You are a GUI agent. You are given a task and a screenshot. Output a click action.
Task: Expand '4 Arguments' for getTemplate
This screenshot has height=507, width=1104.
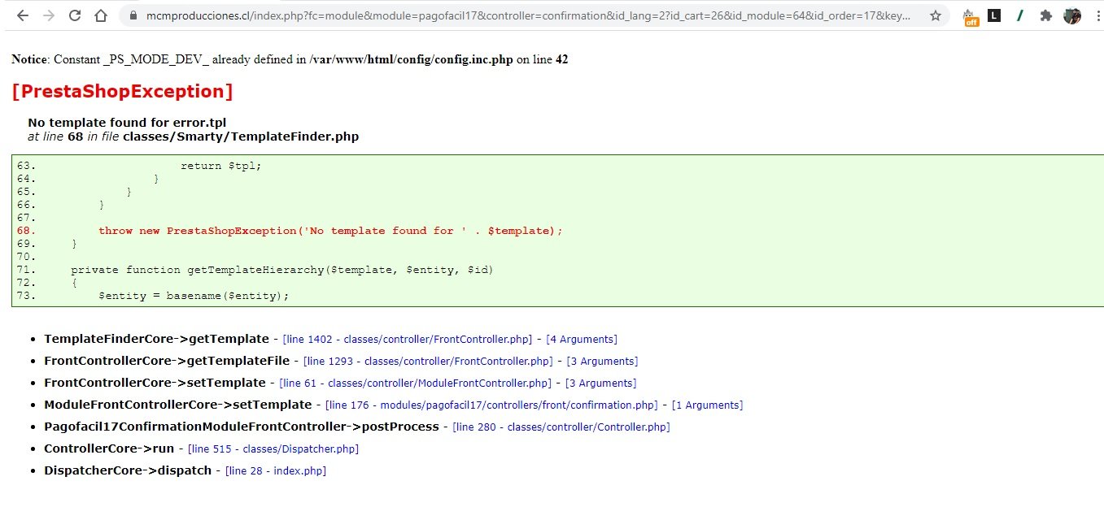[x=582, y=339]
